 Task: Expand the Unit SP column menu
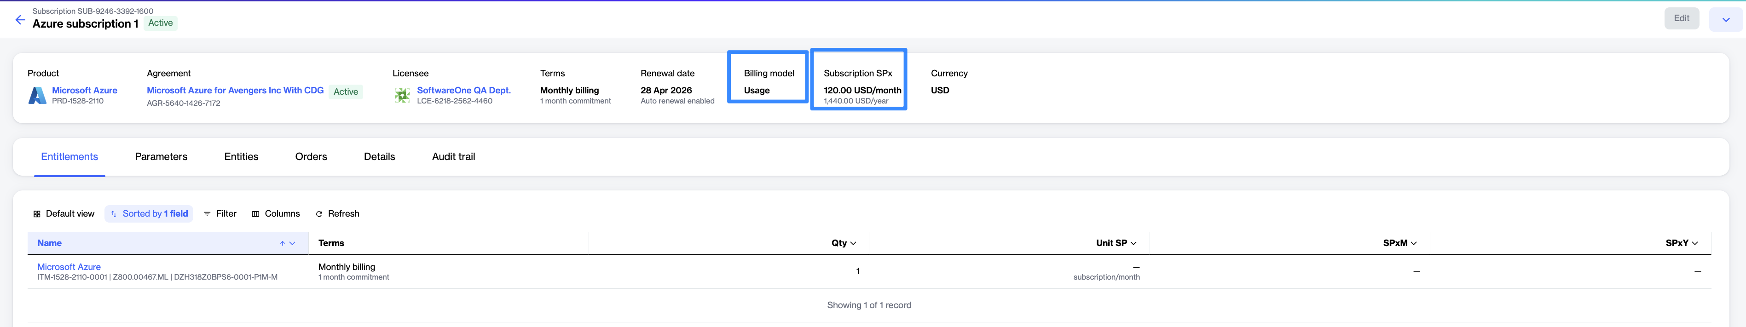[x=1133, y=244]
